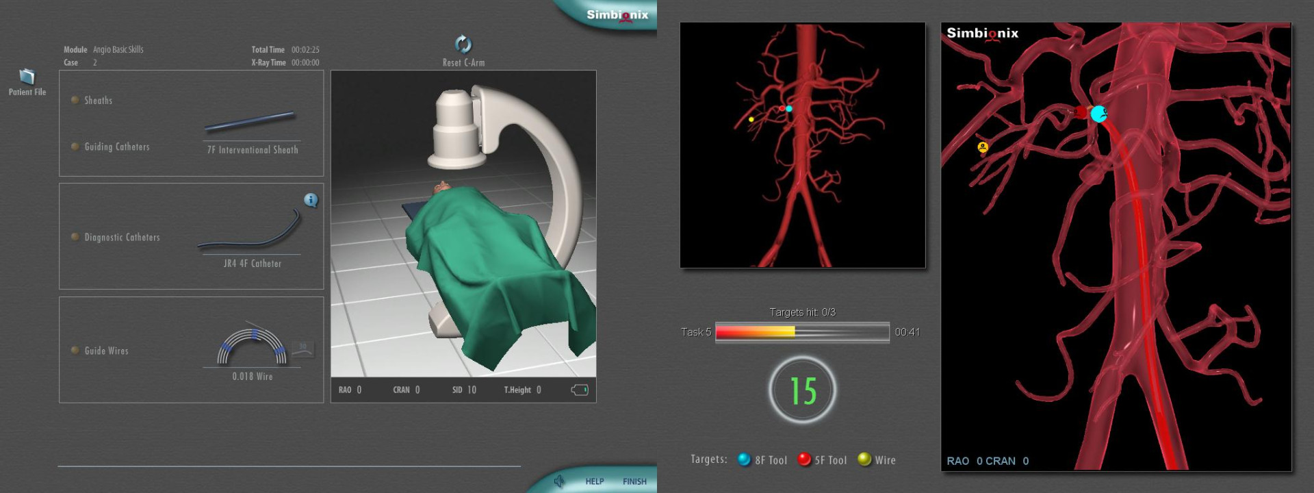
Task: Select the JR4 4F Catheter image
Action: [x=250, y=231]
